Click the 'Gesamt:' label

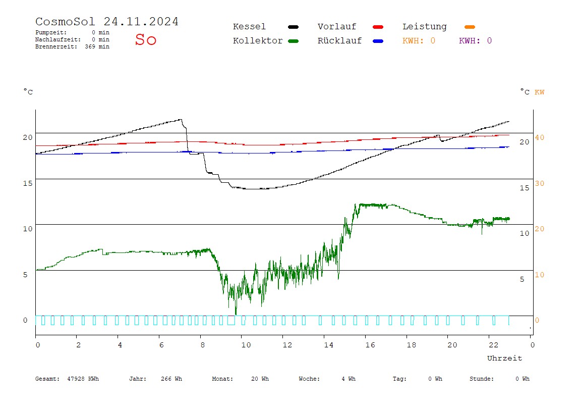(47, 379)
